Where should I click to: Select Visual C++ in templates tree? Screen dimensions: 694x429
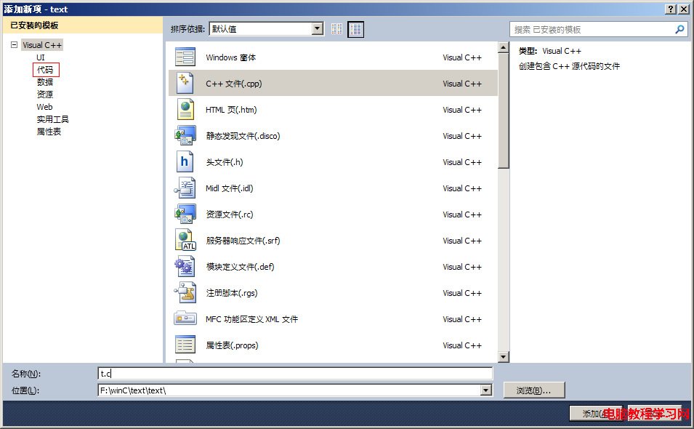pos(42,45)
